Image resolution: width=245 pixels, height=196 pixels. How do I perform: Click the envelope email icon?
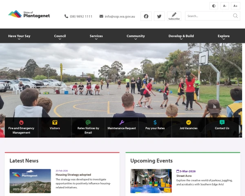pyautogui.click(x=101, y=16)
